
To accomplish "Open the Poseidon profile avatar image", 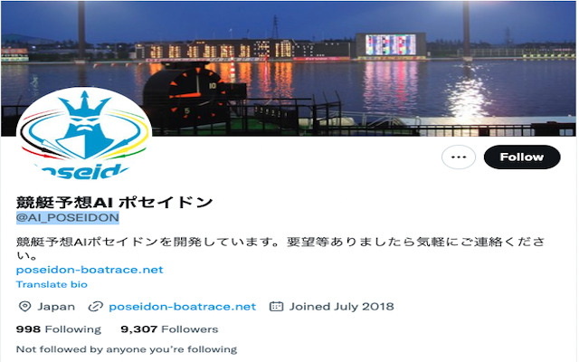I will click(84, 133).
